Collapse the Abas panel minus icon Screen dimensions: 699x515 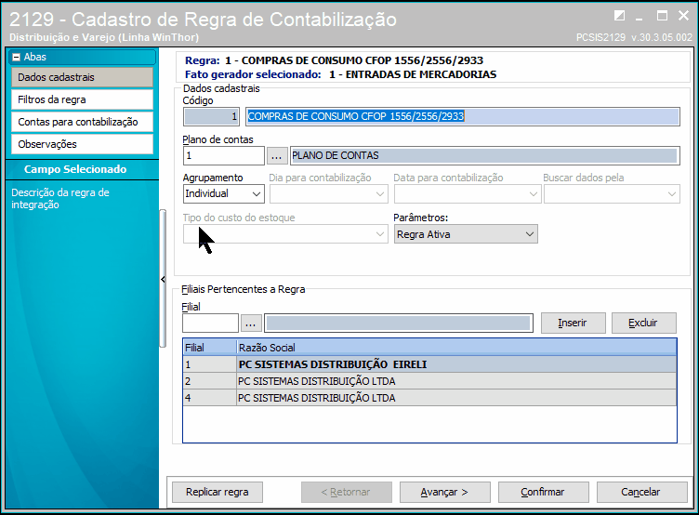point(17,57)
